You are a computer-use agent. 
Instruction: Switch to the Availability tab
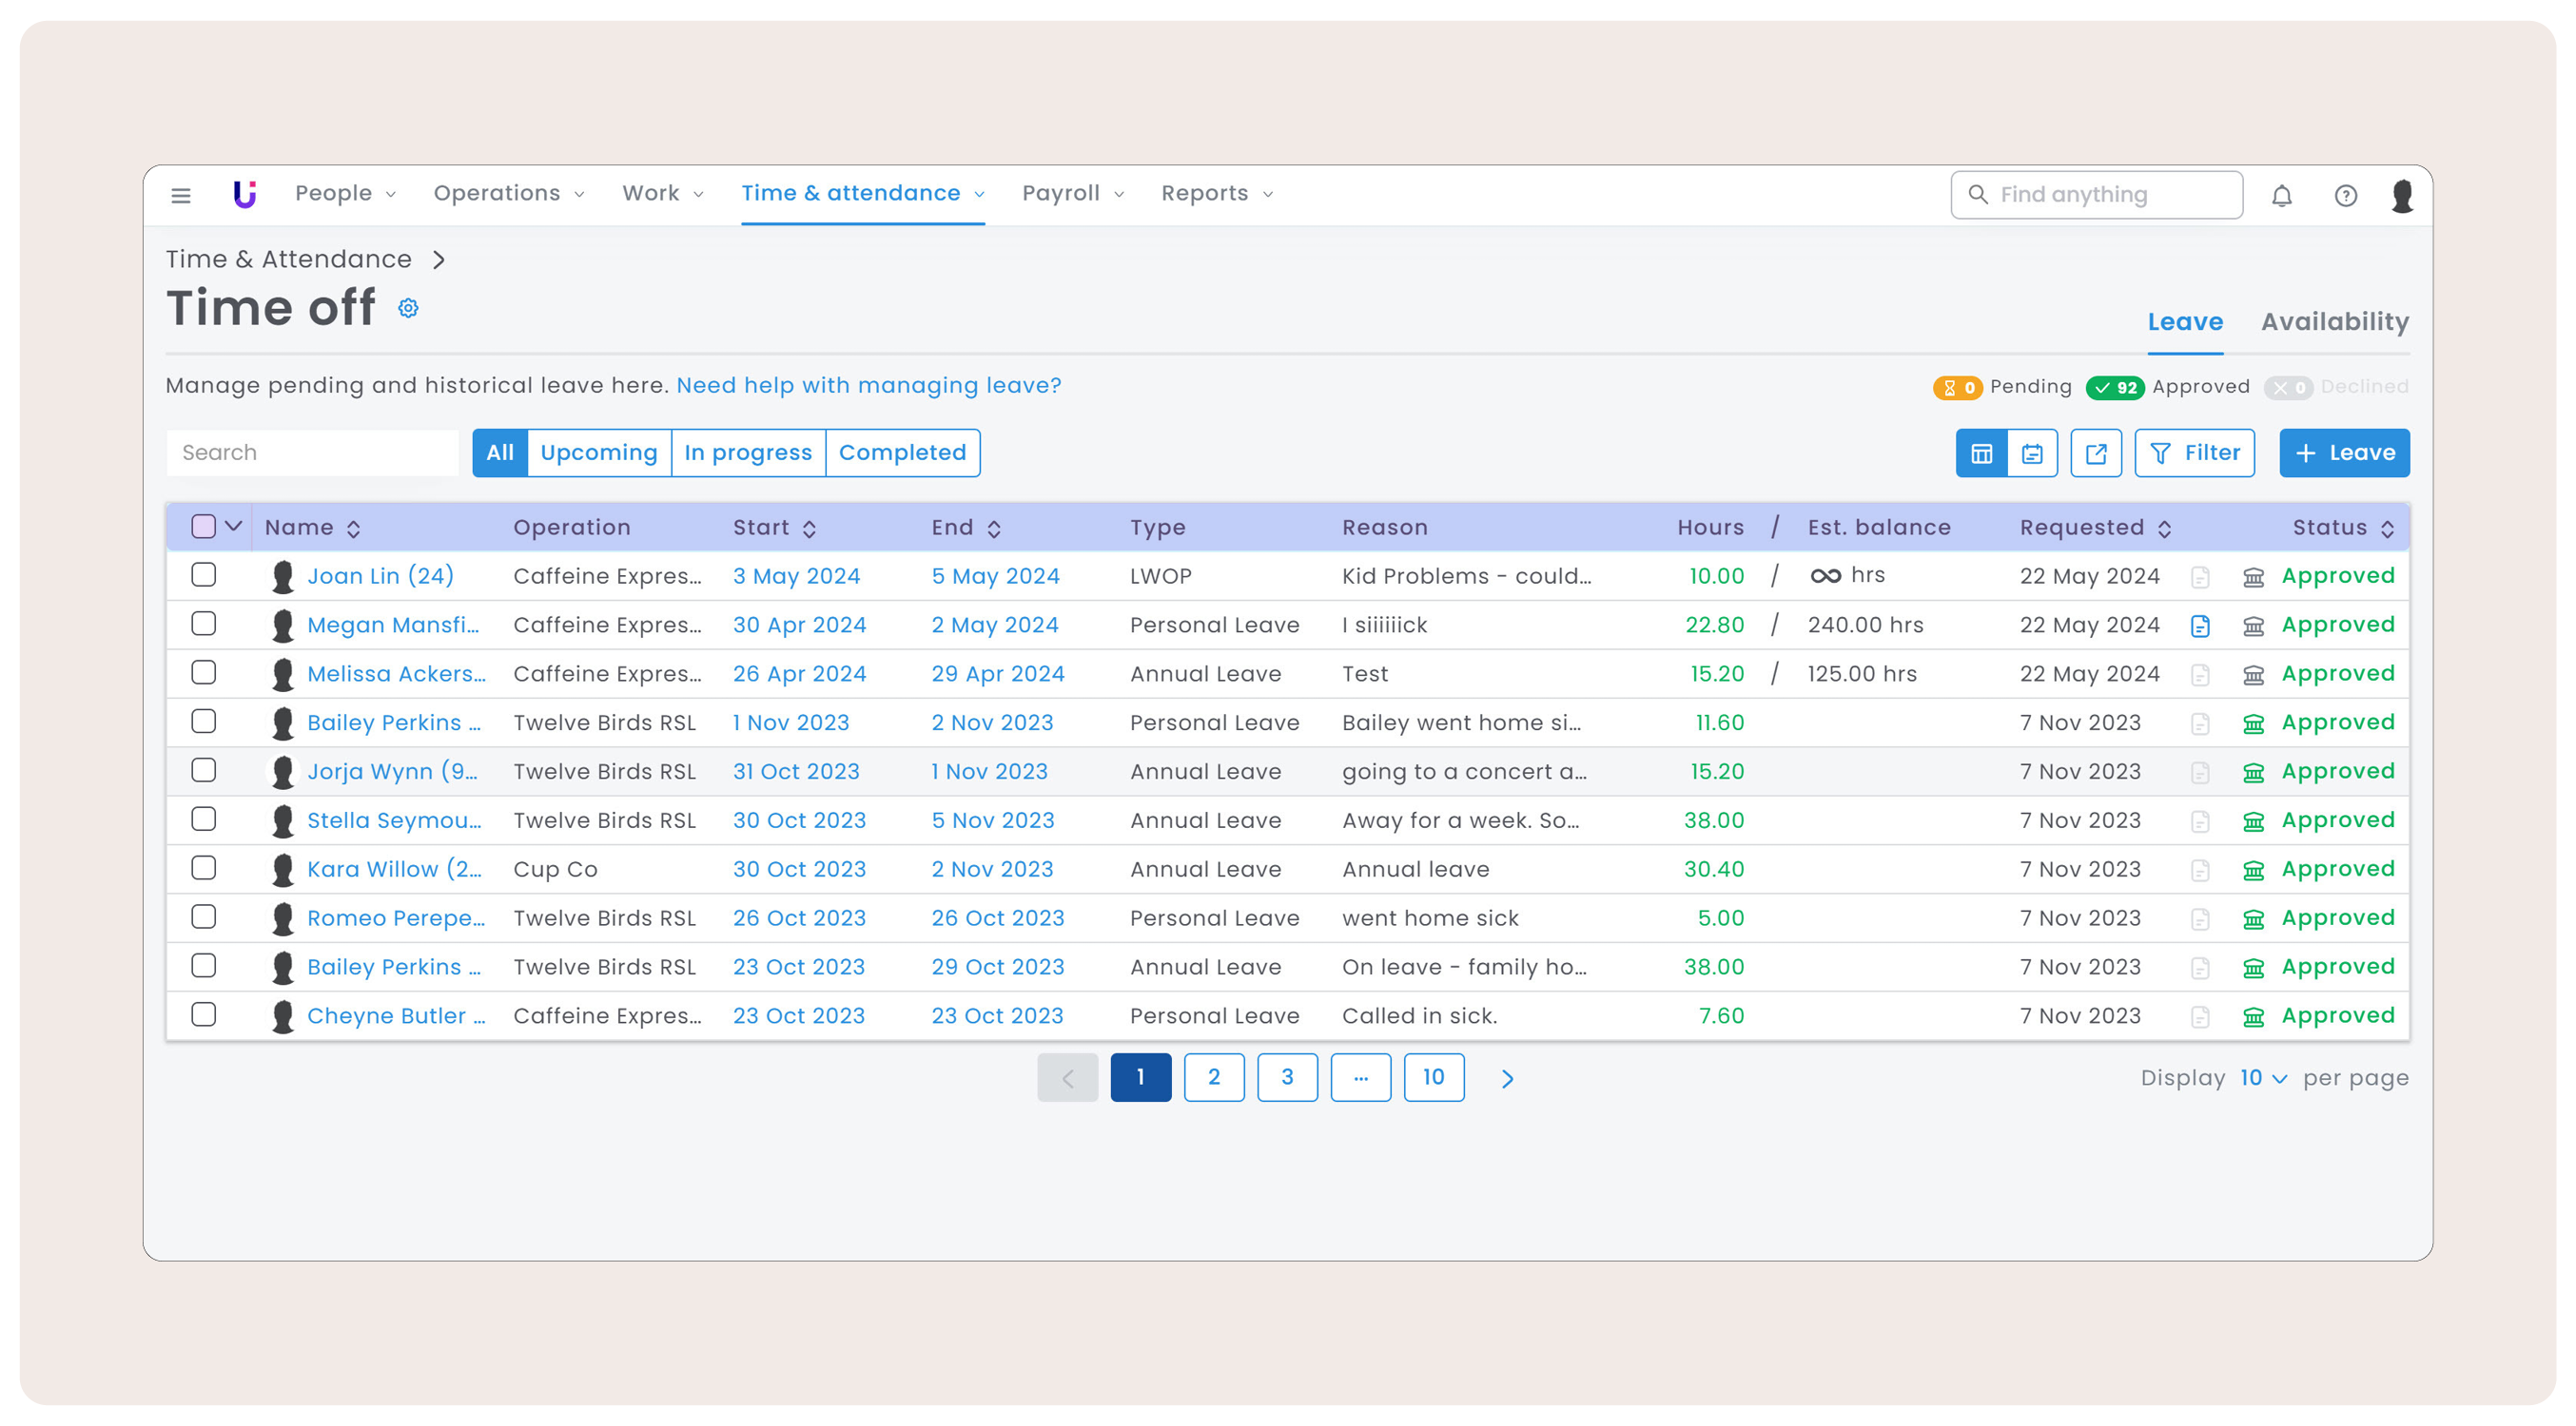(x=2334, y=321)
